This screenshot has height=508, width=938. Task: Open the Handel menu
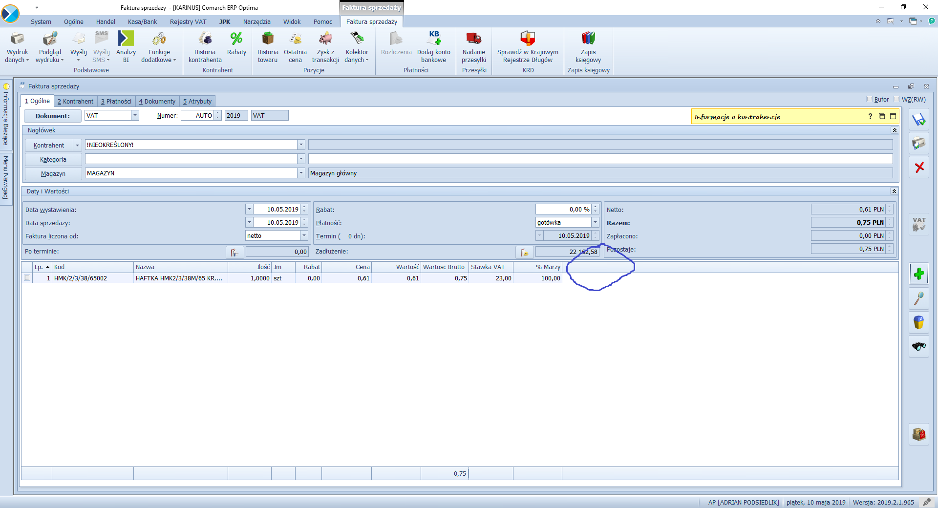[x=106, y=22]
